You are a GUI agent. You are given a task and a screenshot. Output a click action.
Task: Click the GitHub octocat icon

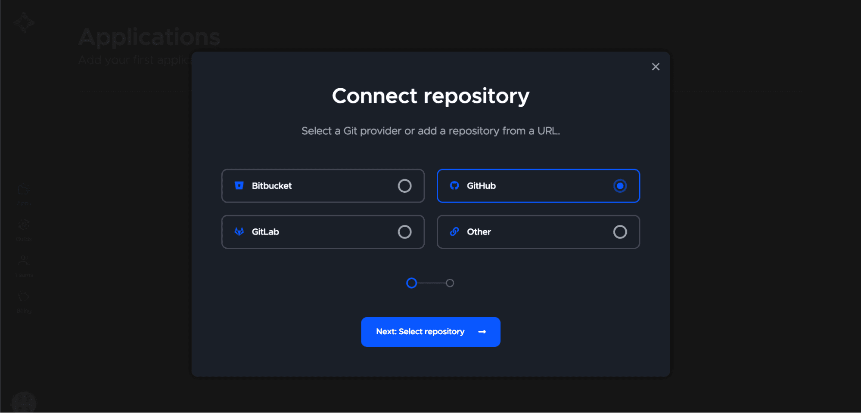tap(454, 185)
